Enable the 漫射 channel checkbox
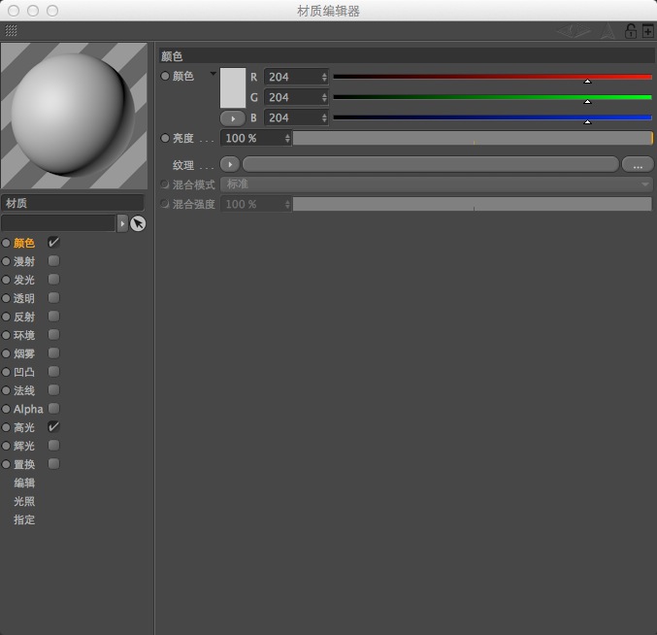This screenshot has width=657, height=635. click(53, 261)
